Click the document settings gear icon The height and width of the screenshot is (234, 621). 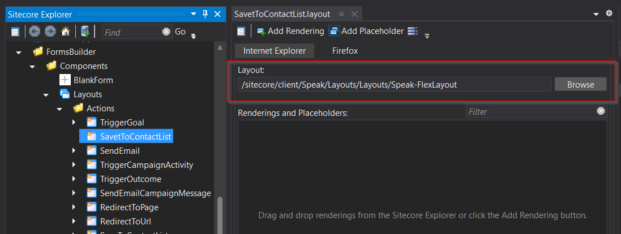(609, 13)
